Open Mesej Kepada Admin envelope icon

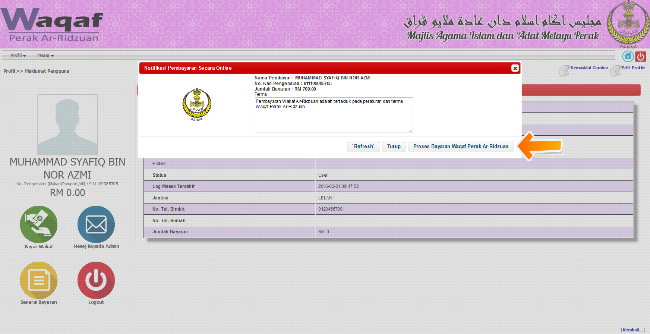(96, 224)
